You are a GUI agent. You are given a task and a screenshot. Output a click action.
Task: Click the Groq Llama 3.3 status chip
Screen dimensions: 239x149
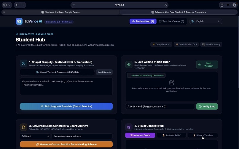point(161,44)
